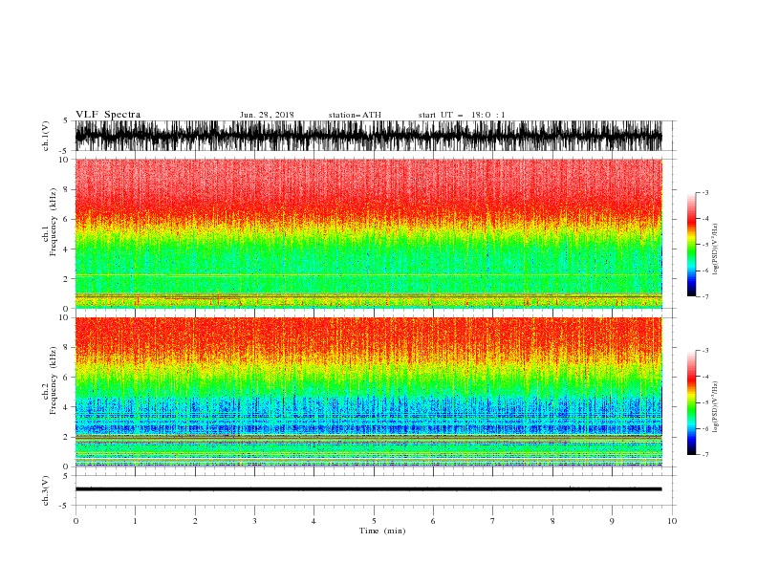Click the "Time (min)" axis label
The image size is (757, 585).
click(382, 531)
